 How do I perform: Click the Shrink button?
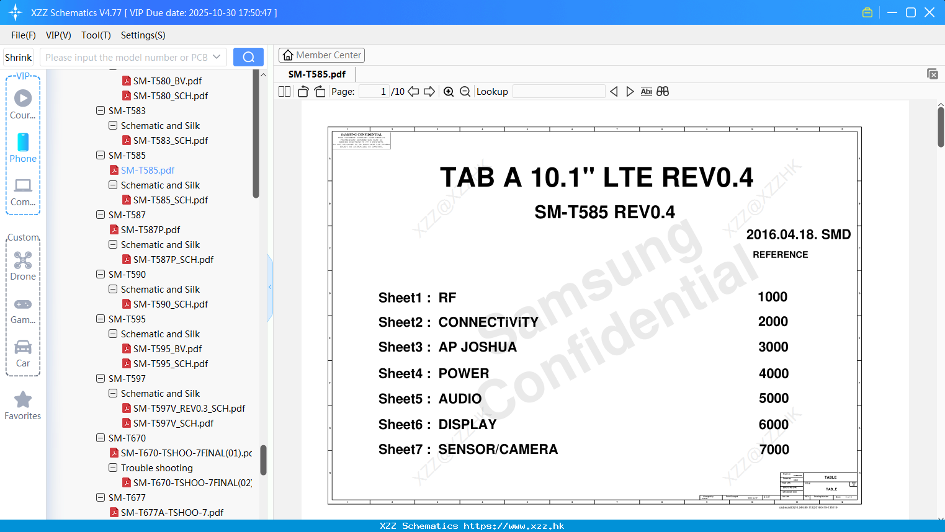(x=18, y=57)
